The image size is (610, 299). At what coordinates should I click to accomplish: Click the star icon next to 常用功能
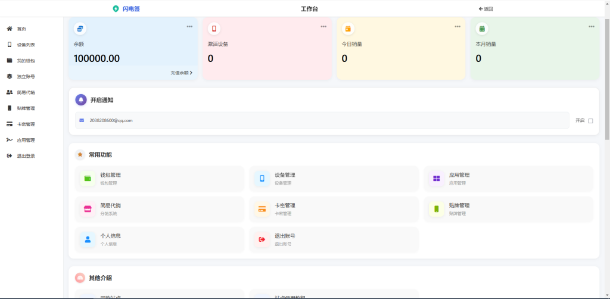coord(80,155)
